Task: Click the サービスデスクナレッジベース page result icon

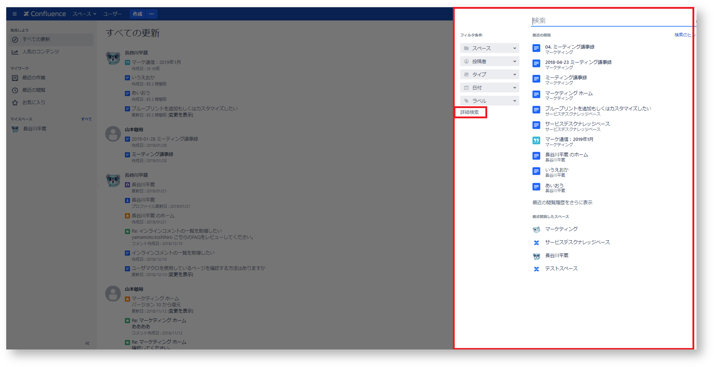Action: [536, 125]
